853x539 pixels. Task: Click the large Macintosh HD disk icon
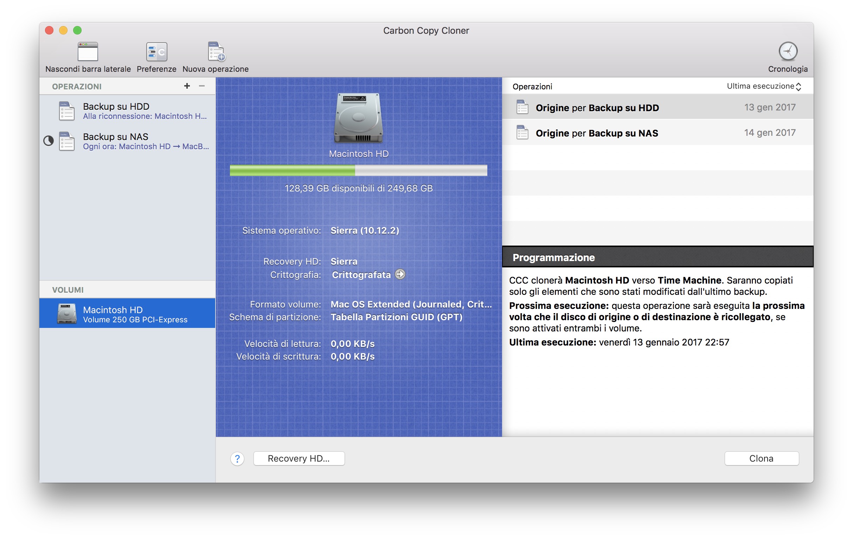[359, 118]
